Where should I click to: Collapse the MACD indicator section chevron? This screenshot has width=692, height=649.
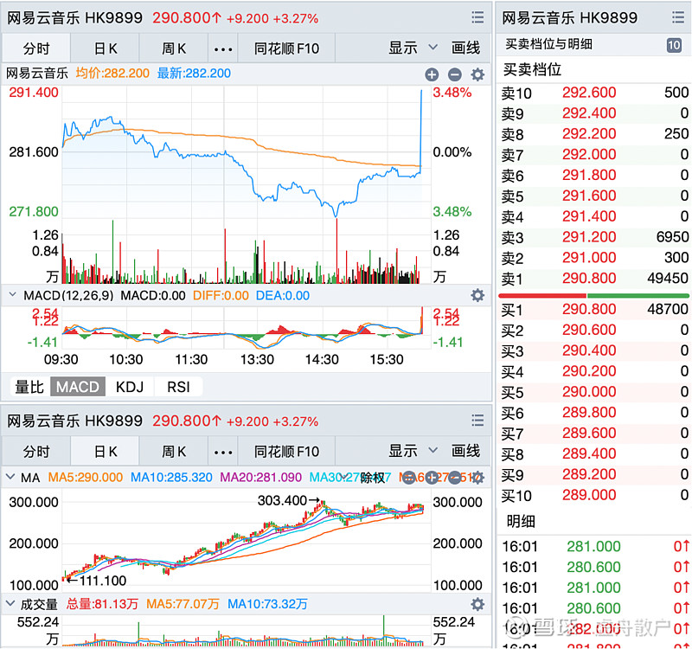tap(12, 294)
